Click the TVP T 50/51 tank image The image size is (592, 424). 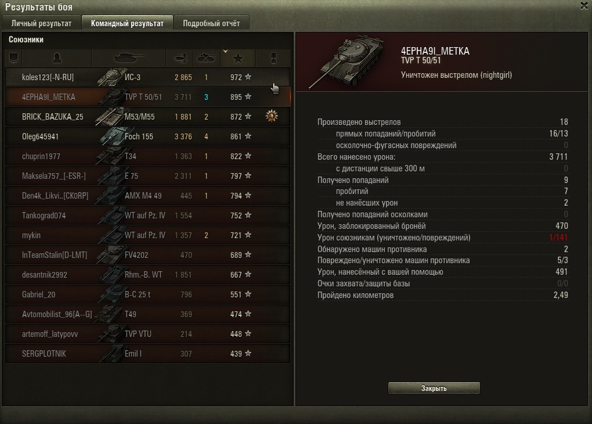click(x=345, y=62)
